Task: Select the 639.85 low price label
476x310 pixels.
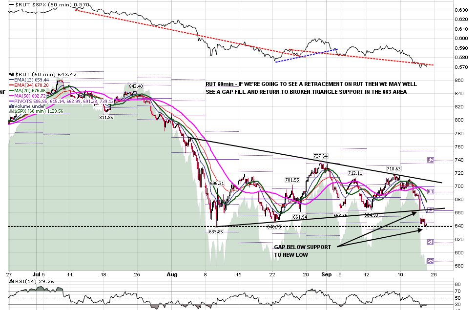Action: coord(216,232)
